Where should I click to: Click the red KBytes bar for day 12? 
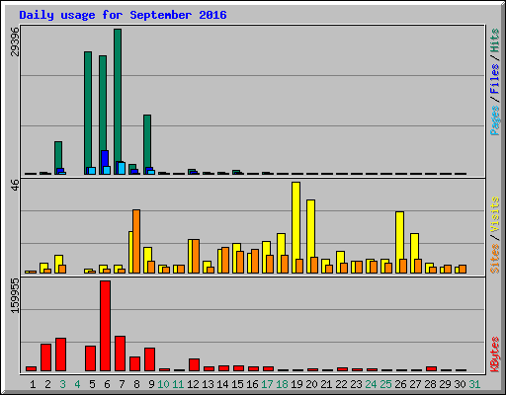coord(195,365)
